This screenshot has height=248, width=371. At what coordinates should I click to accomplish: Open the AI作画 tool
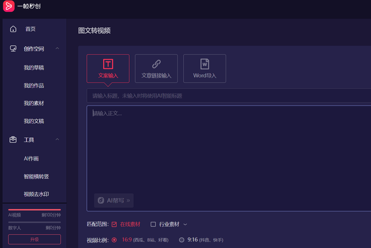click(x=31, y=158)
